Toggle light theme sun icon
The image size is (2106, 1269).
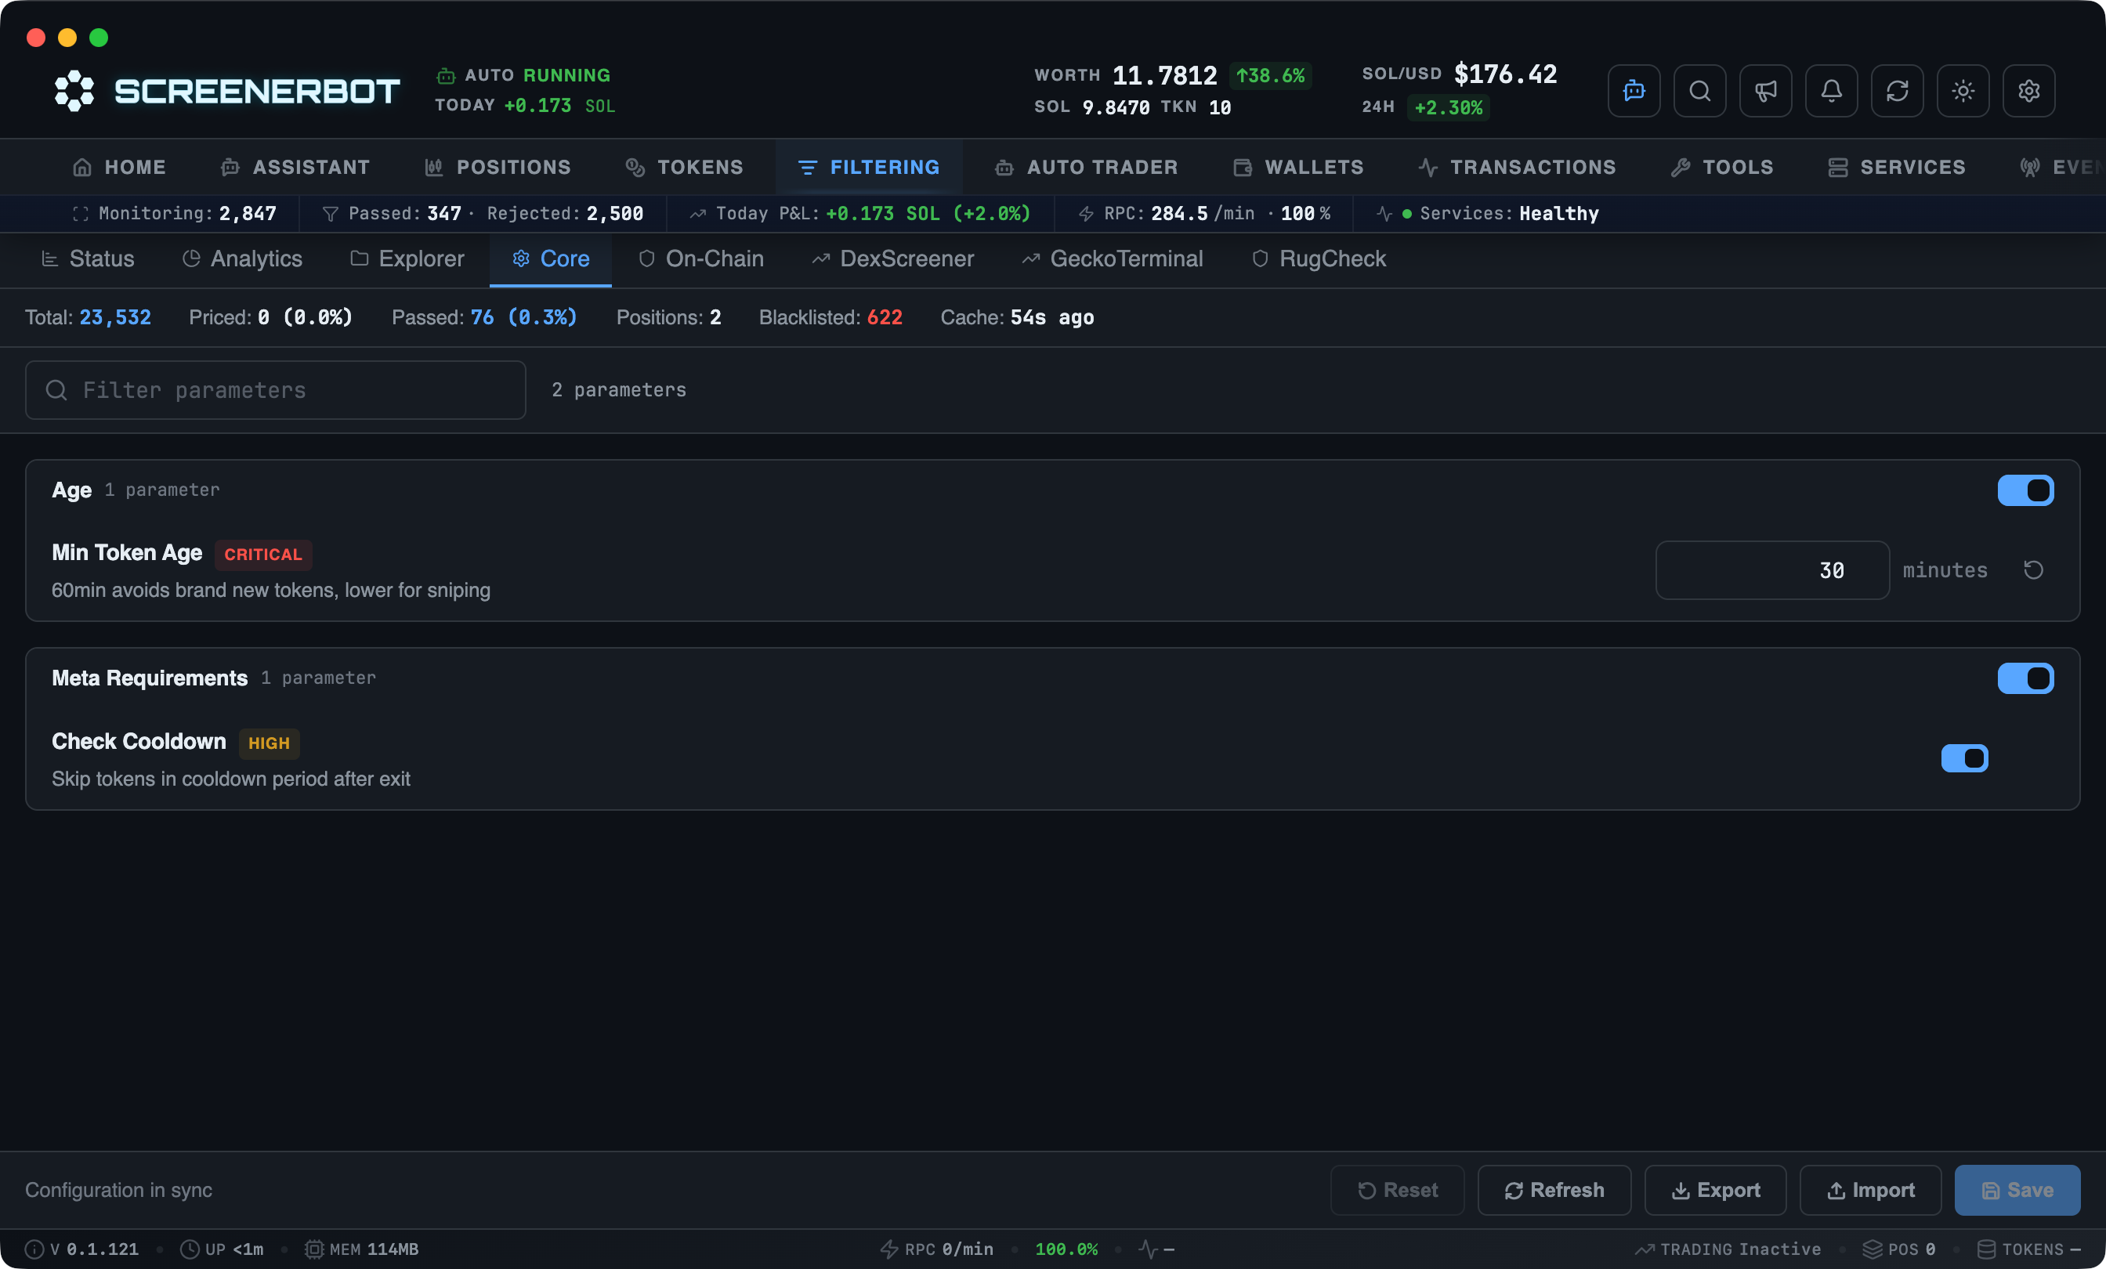pyautogui.click(x=1963, y=91)
